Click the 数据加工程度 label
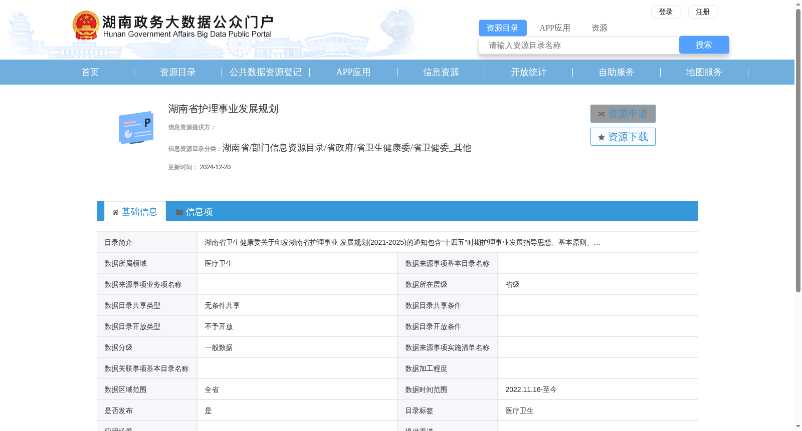Image resolution: width=802 pixels, height=431 pixels. 426,368
